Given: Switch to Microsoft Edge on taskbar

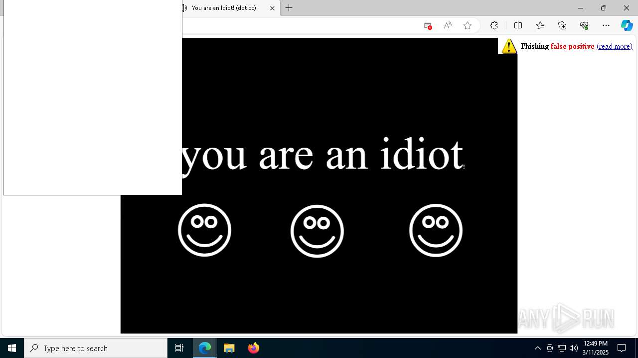Looking at the screenshot, I should click(x=205, y=348).
